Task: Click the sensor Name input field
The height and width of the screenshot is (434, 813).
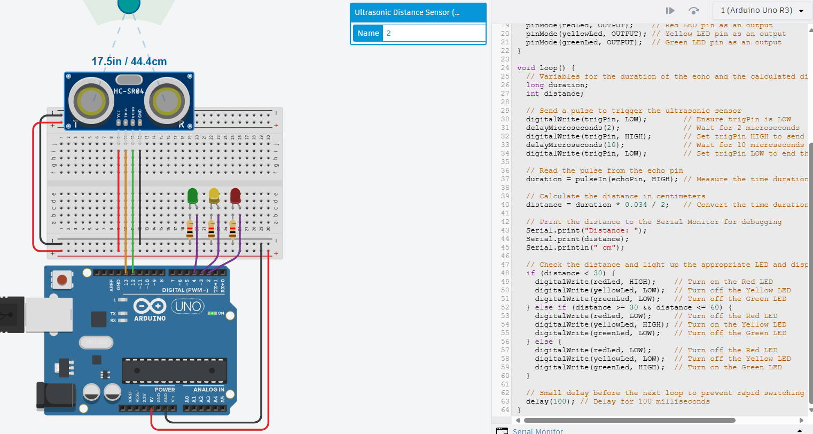Action: pos(435,33)
